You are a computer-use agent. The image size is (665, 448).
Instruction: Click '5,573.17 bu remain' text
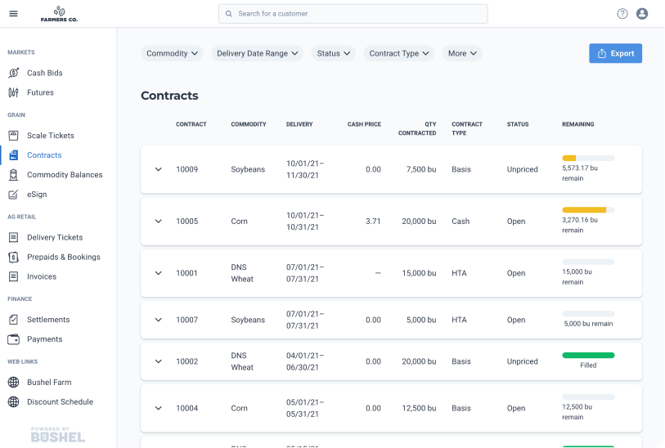pyautogui.click(x=580, y=173)
